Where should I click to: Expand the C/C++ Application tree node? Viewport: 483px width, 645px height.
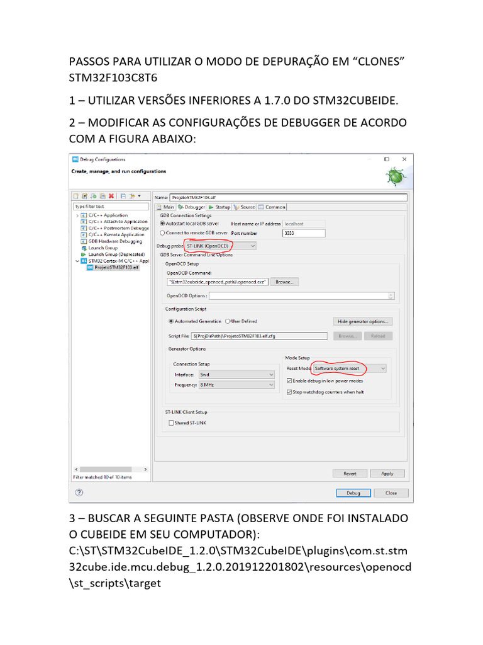[77, 215]
